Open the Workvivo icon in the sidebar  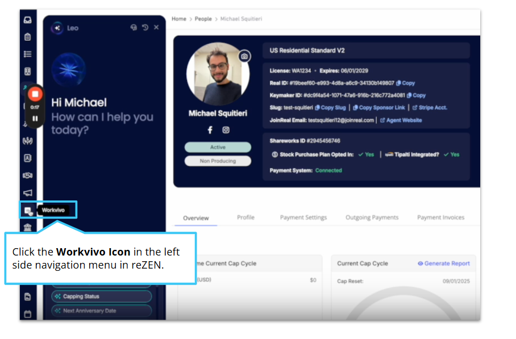(28, 211)
